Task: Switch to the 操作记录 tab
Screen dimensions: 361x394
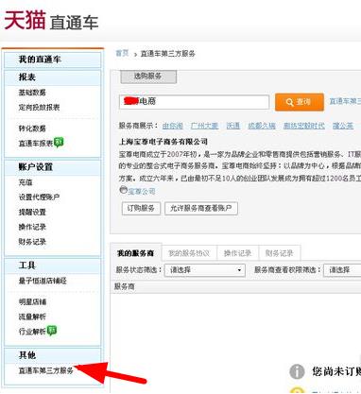Action: coord(237,253)
